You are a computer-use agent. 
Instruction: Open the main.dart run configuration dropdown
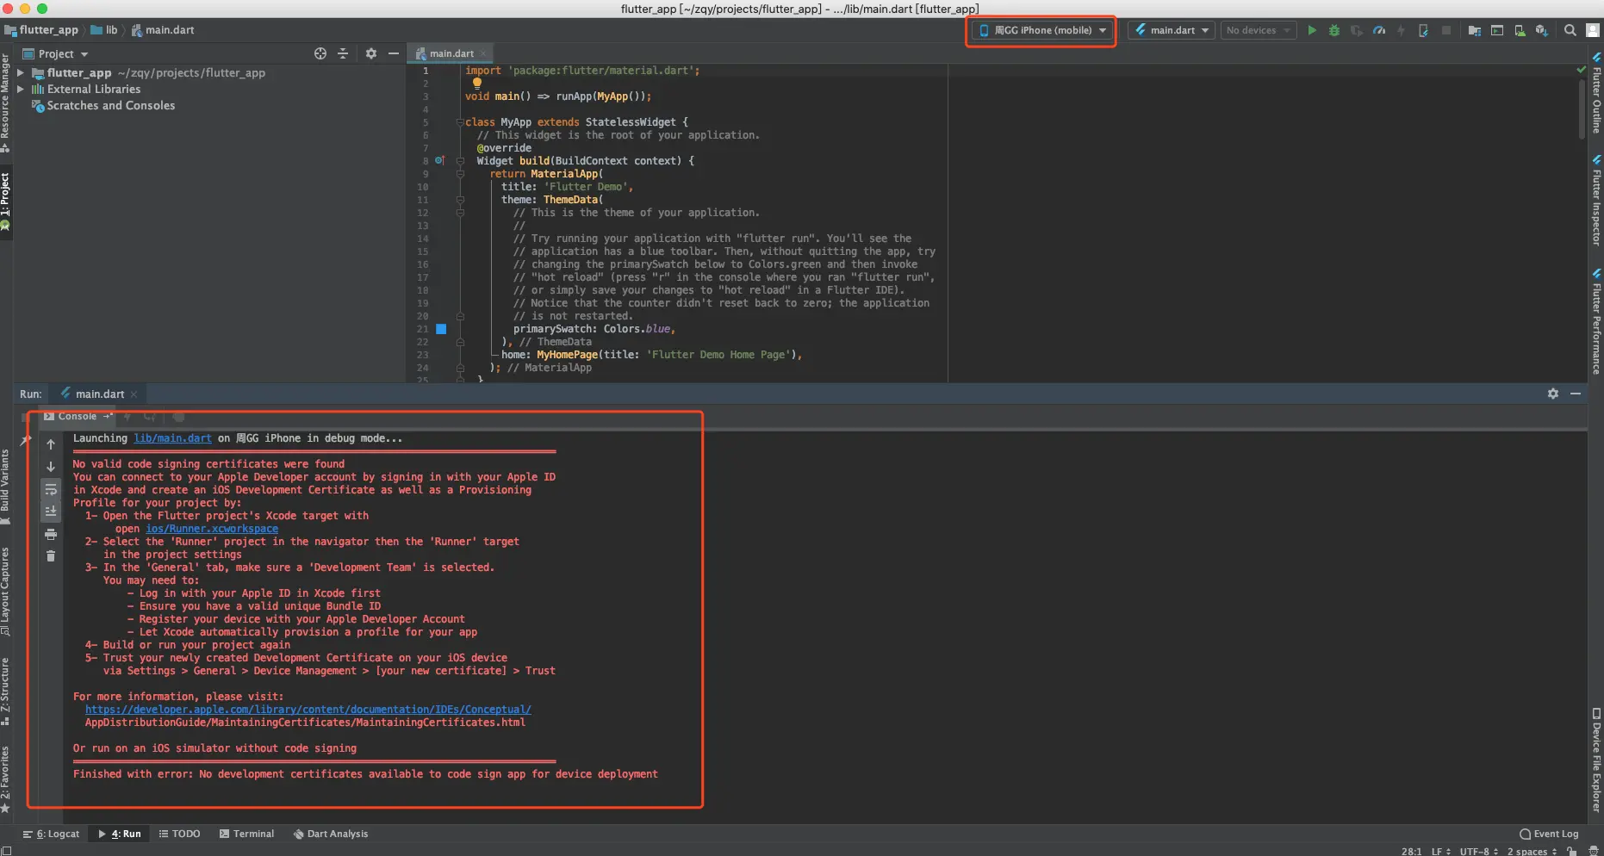(1172, 30)
